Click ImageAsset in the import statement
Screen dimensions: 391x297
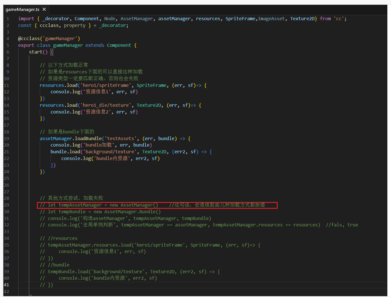point(271,18)
